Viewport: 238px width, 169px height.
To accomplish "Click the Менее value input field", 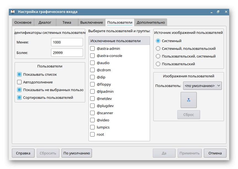I will point(67,42).
